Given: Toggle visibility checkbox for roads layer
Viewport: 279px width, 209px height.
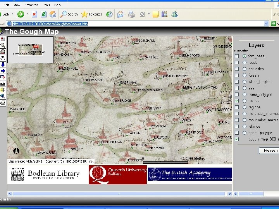Looking at the screenshot, I should (237, 63).
